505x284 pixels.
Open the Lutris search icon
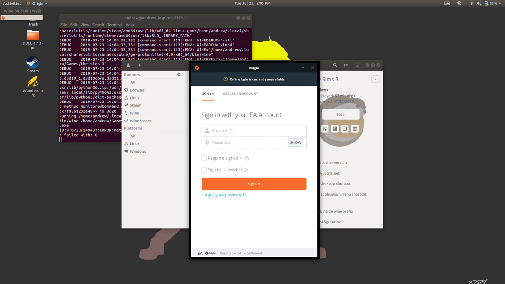coord(335,65)
